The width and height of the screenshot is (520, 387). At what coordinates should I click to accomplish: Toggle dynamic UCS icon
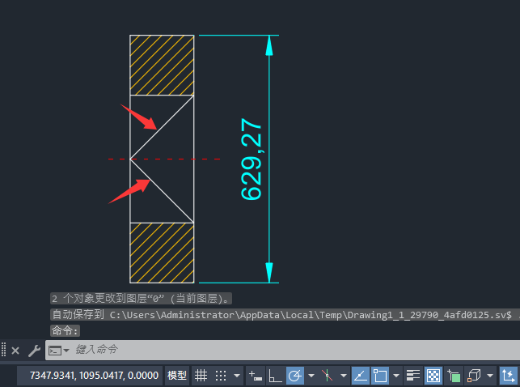click(509, 376)
